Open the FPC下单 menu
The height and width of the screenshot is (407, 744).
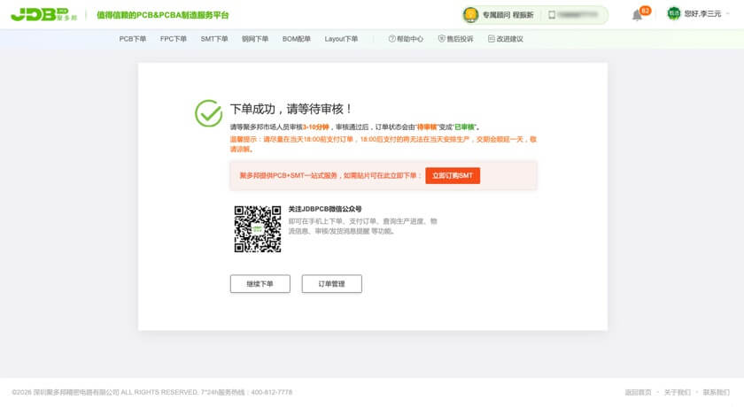point(174,39)
